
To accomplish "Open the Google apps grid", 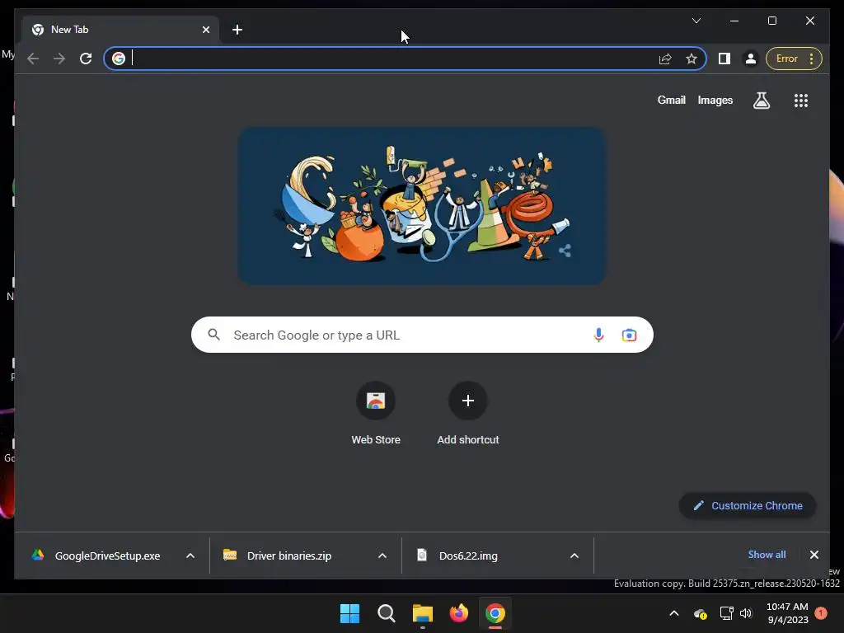I will point(801,101).
